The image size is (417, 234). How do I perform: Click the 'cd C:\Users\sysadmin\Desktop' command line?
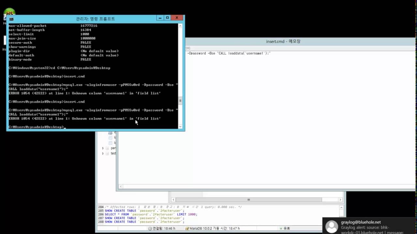pos(59,68)
